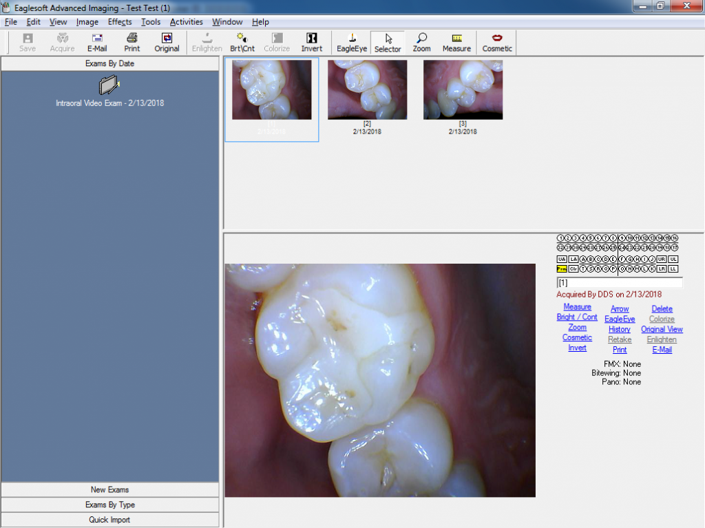705x528 pixels.
Task: Open the Effects menu
Action: point(120,22)
